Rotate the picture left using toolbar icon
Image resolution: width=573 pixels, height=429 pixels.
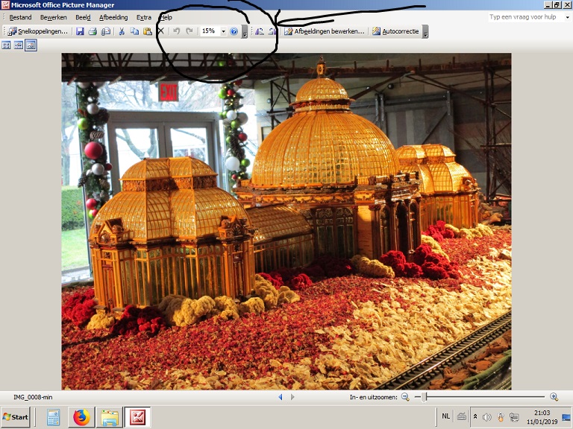pos(259,31)
